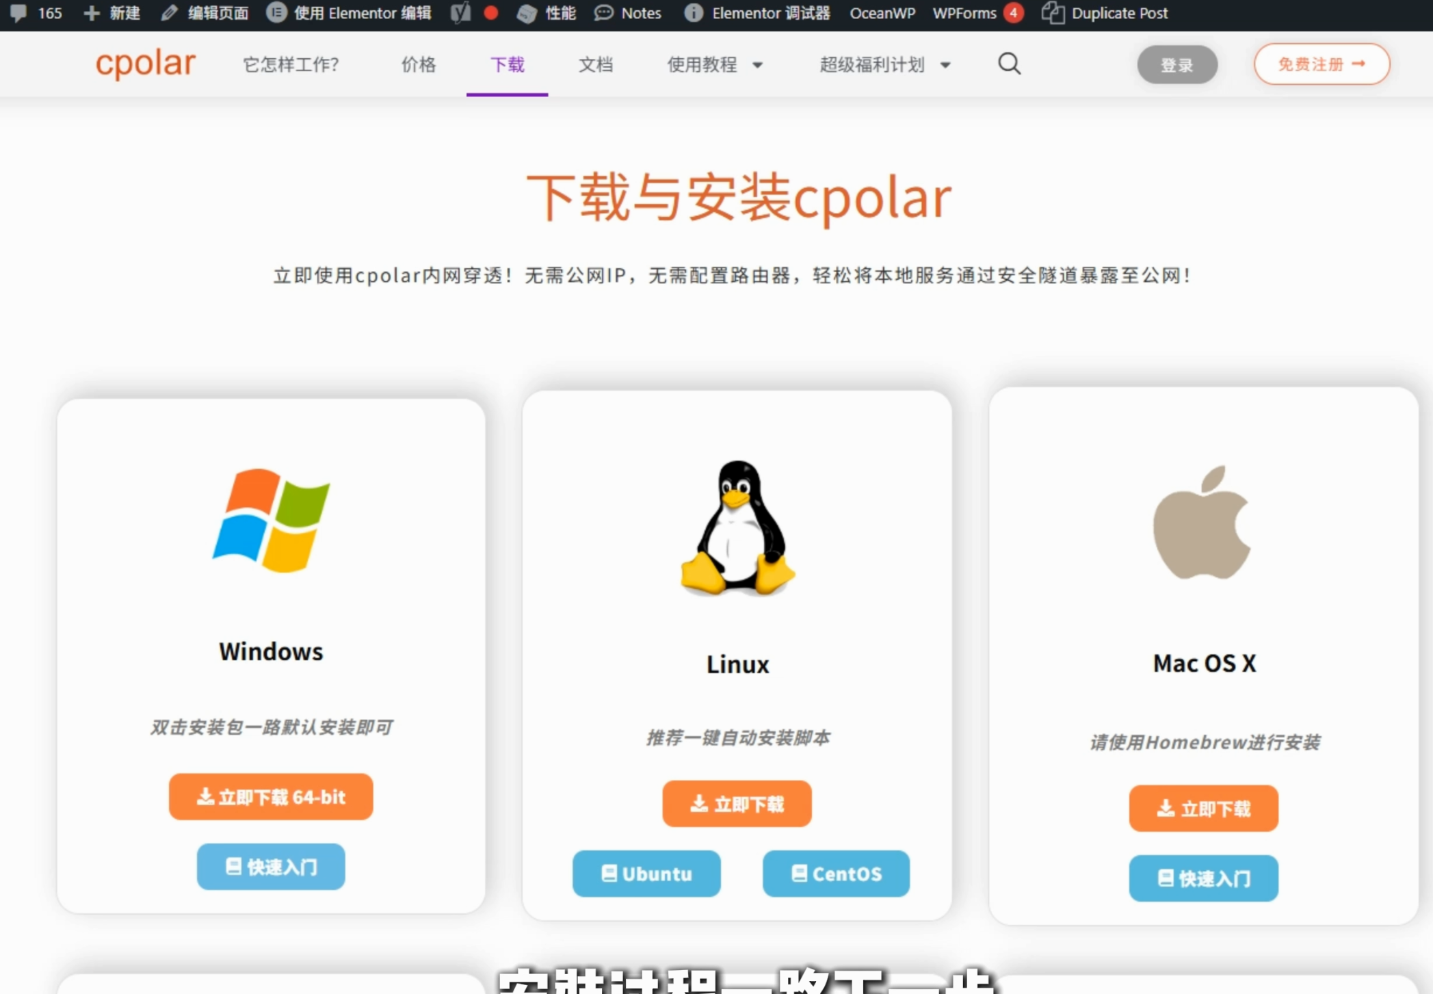Click the 免费注册 register button
The image size is (1433, 994).
1322,64
